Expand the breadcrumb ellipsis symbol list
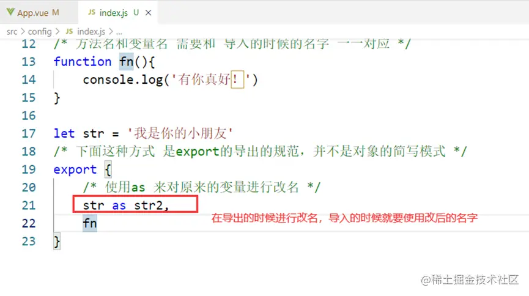This screenshot has width=529, height=296. click(x=119, y=32)
